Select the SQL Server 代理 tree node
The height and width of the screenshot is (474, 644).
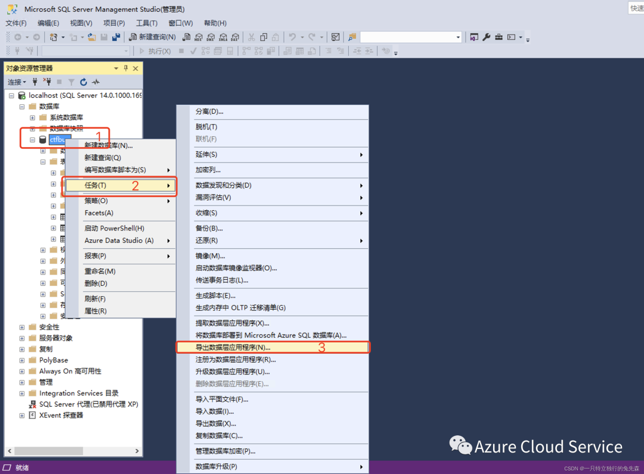[84, 404]
